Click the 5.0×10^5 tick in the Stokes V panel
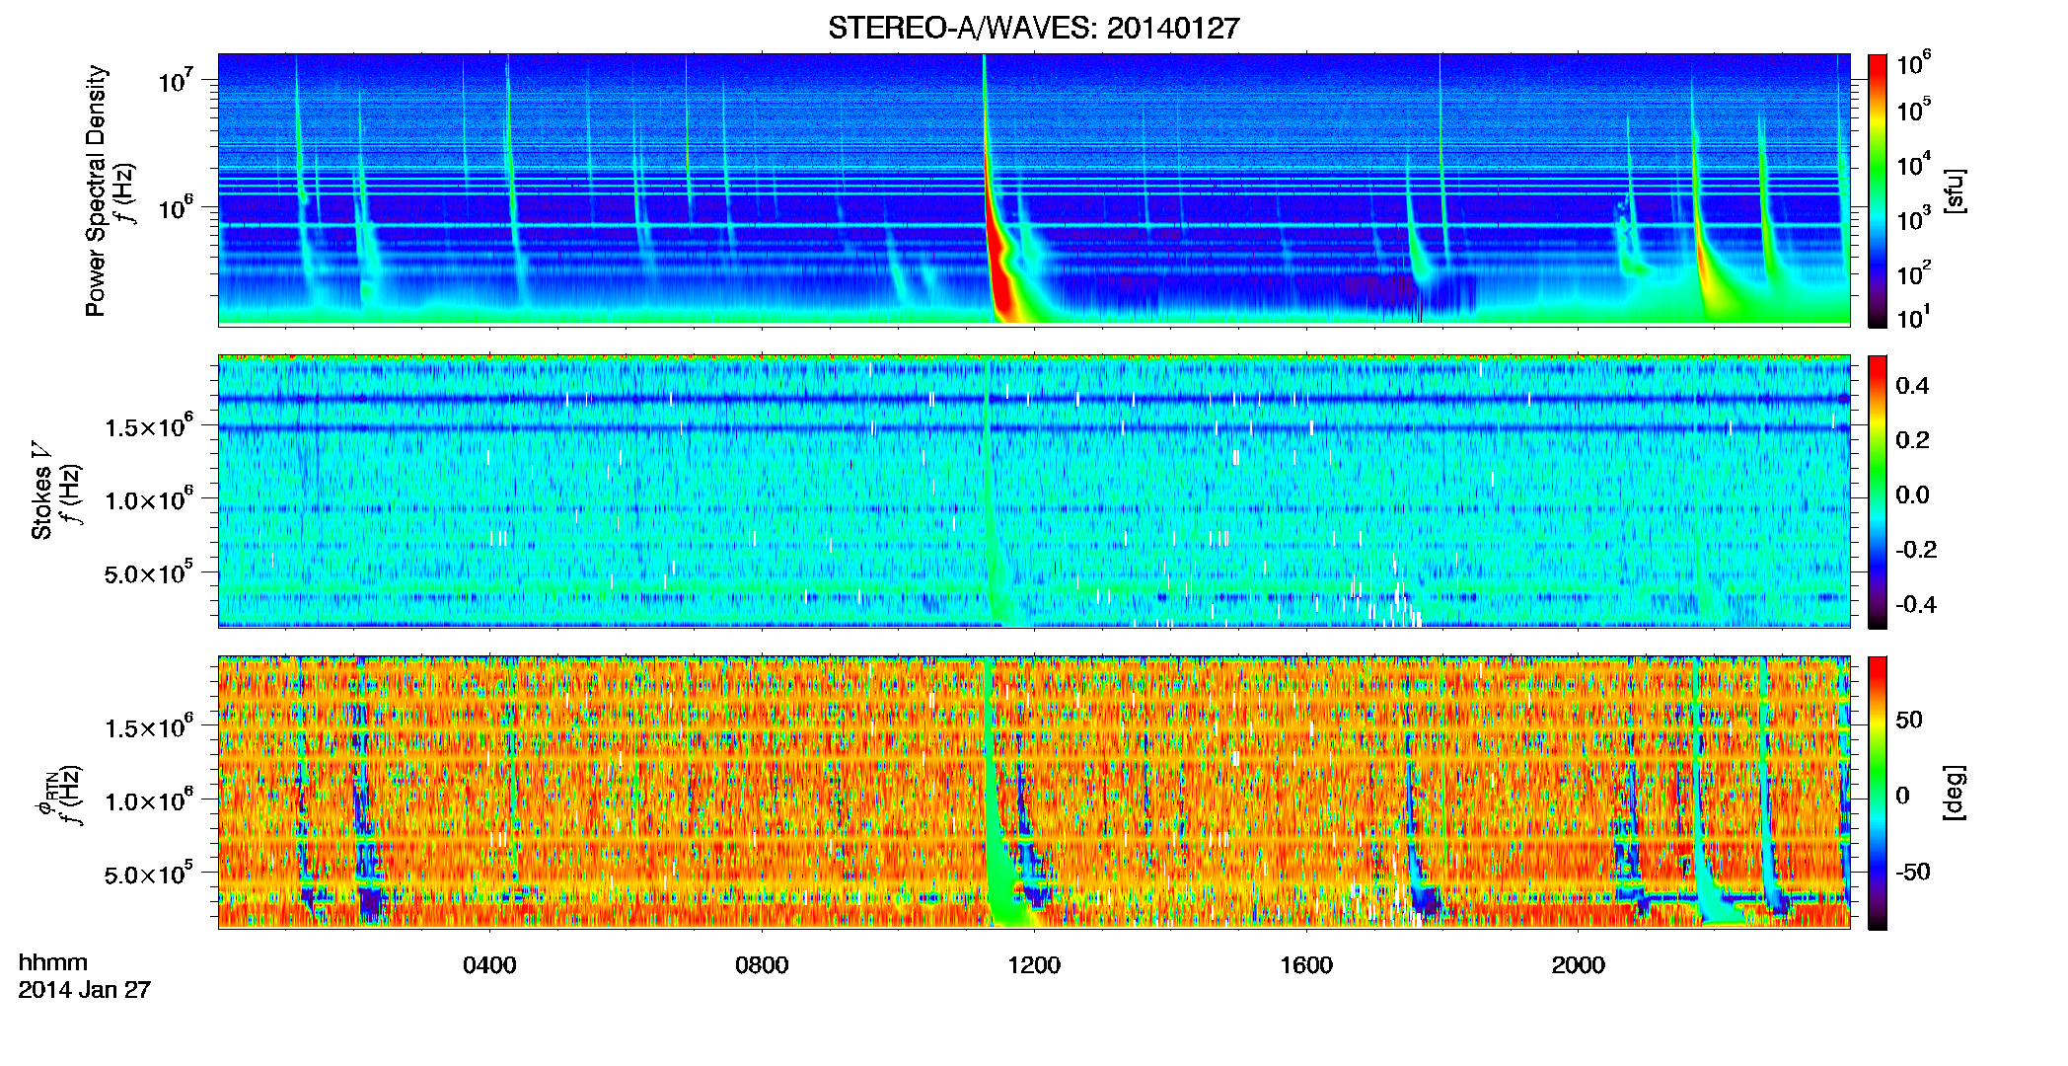This screenshot has height=1066, width=2068. tap(148, 572)
